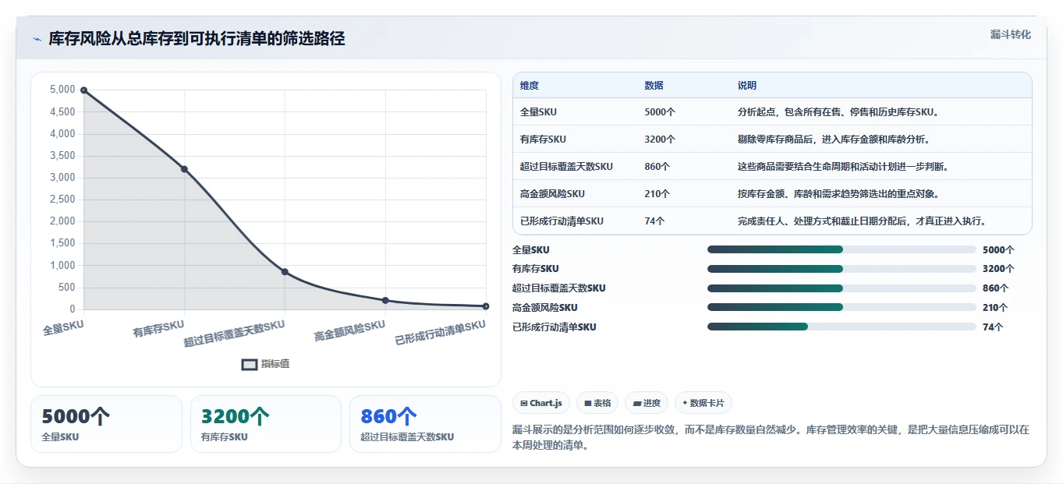
Task: Click the 3200个 value in the table
Action: [660, 140]
